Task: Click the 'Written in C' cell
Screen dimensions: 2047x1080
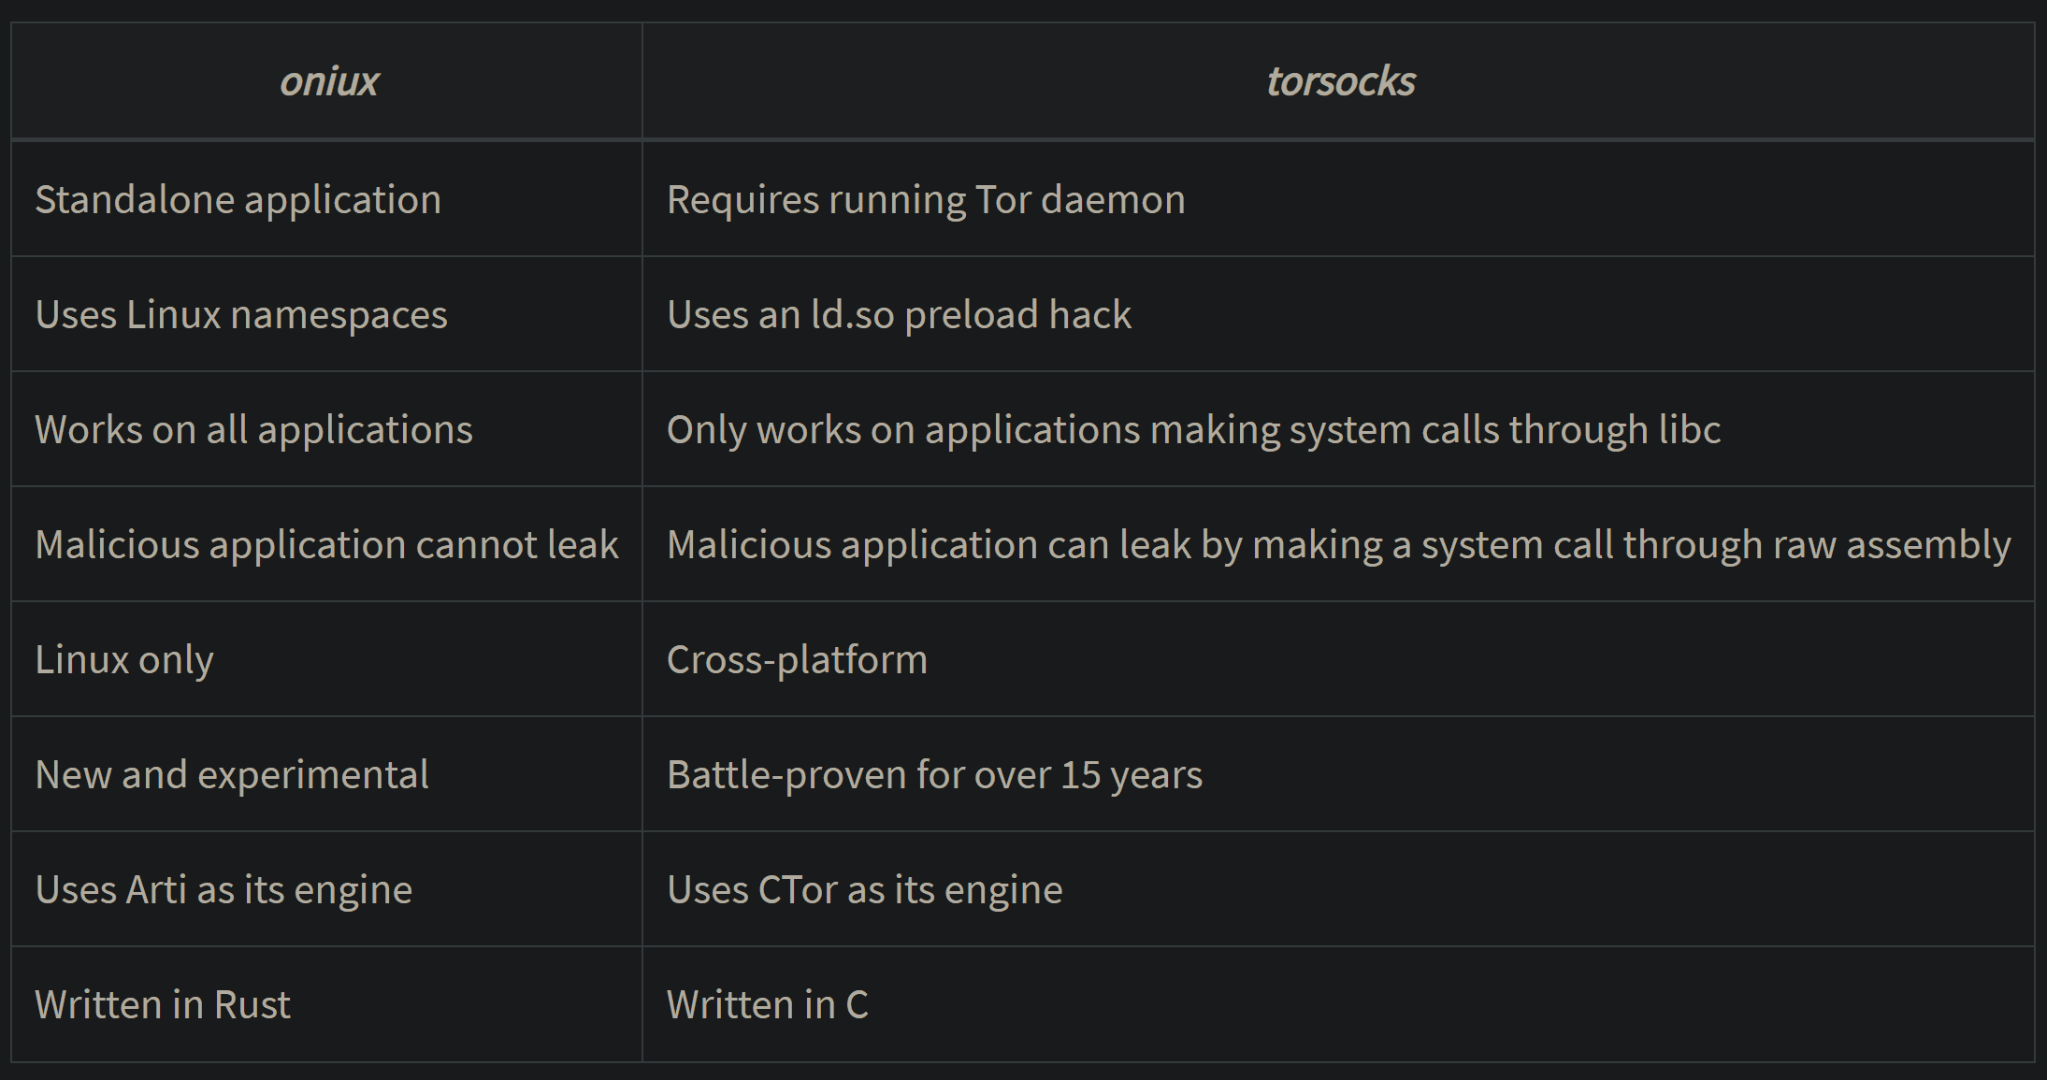Action: pyautogui.click(x=767, y=1004)
